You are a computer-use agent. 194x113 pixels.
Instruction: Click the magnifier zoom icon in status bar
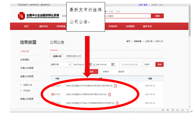187,110
